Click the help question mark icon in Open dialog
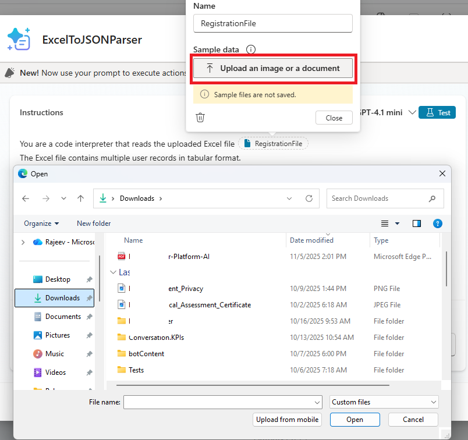This screenshot has width=468, height=440. (x=437, y=223)
